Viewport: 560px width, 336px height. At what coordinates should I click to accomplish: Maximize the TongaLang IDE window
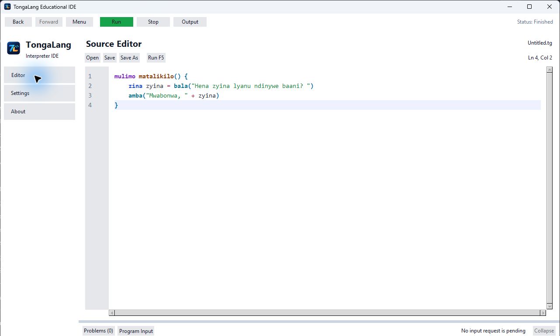(x=529, y=7)
